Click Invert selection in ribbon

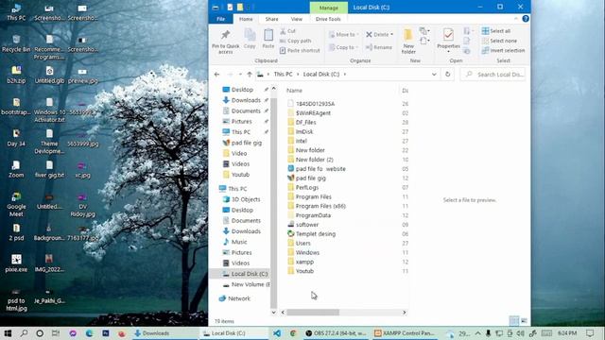[x=503, y=50]
